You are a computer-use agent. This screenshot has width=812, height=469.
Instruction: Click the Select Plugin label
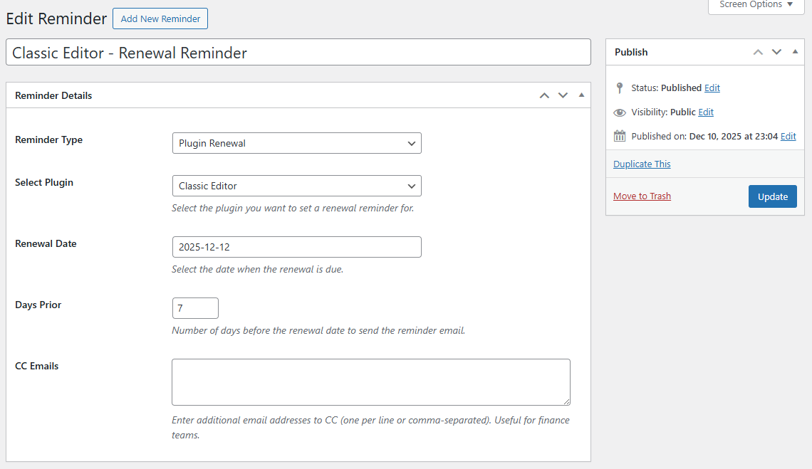pos(44,182)
